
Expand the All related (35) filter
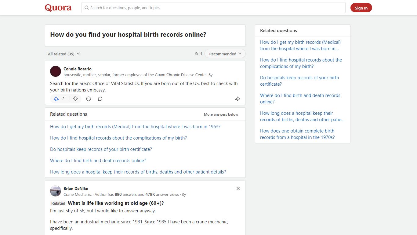[64, 54]
